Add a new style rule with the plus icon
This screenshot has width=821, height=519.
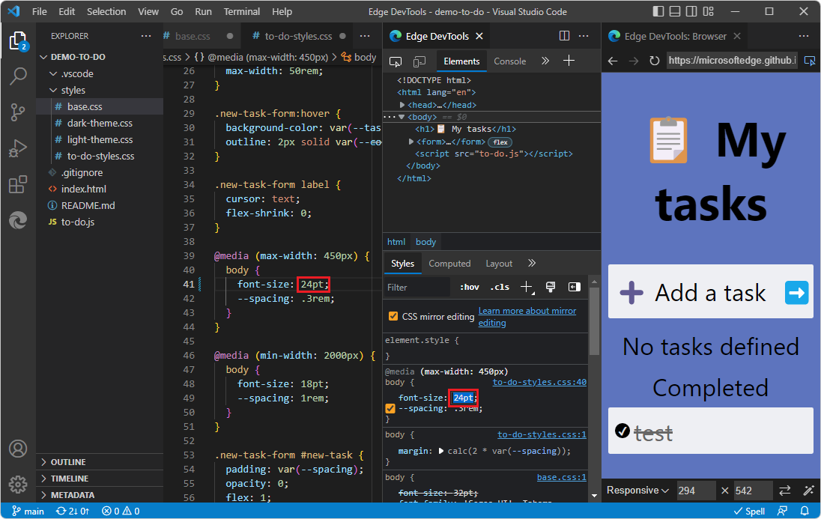pos(527,286)
